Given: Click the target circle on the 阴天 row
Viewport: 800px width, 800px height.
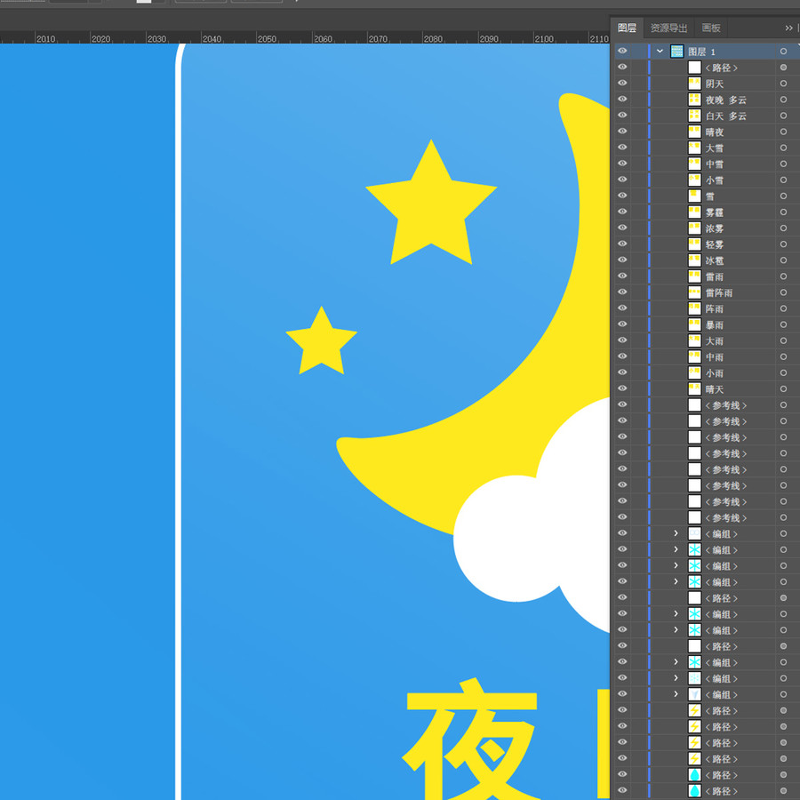Looking at the screenshot, I should [x=783, y=84].
